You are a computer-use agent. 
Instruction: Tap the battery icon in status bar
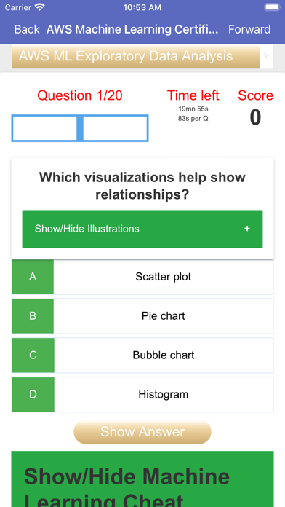tap(272, 7)
